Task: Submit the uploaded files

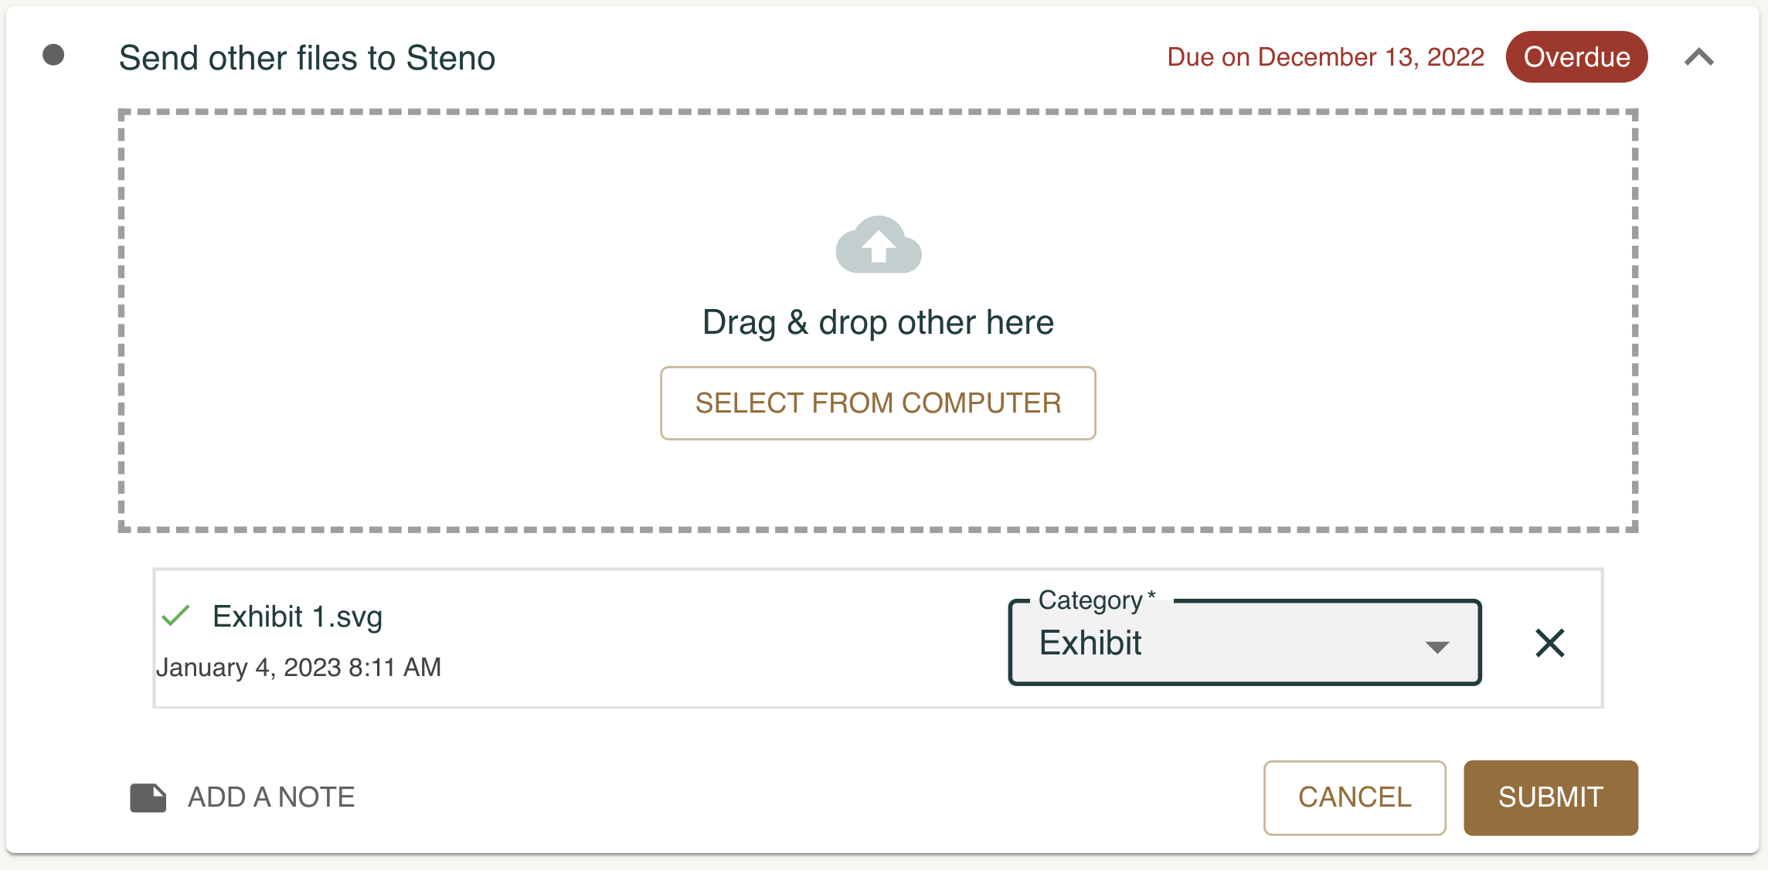Action: [1551, 797]
